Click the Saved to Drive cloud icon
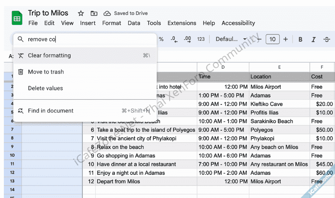335x198 pixels. point(107,13)
